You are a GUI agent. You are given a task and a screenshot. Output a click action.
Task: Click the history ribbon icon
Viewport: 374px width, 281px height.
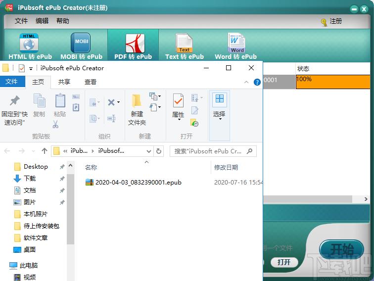194,123
